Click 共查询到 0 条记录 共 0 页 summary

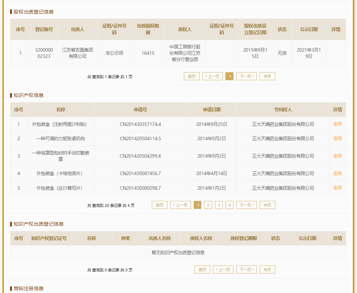(x=110, y=270)
